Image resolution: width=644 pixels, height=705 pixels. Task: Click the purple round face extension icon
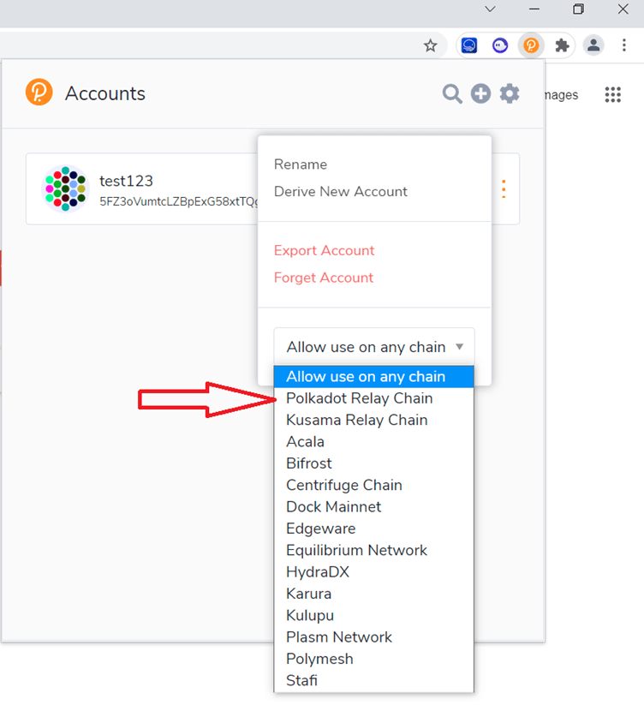tap(500, 45)
